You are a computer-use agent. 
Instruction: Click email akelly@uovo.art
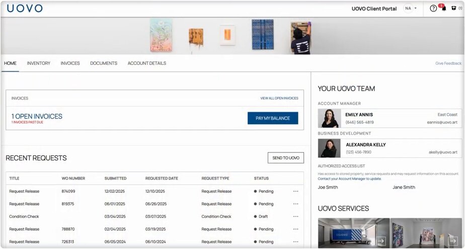coord(443,152)
